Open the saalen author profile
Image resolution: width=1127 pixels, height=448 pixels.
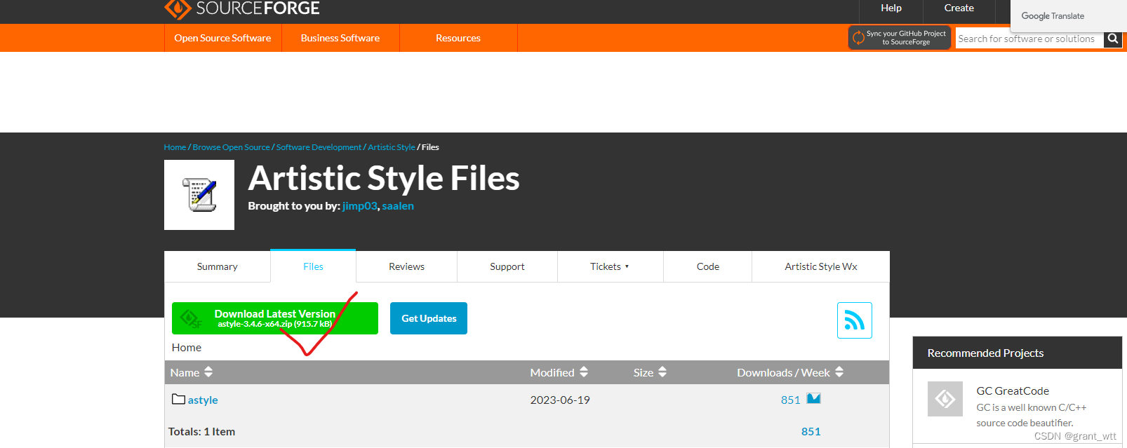[x=398, y=206]
